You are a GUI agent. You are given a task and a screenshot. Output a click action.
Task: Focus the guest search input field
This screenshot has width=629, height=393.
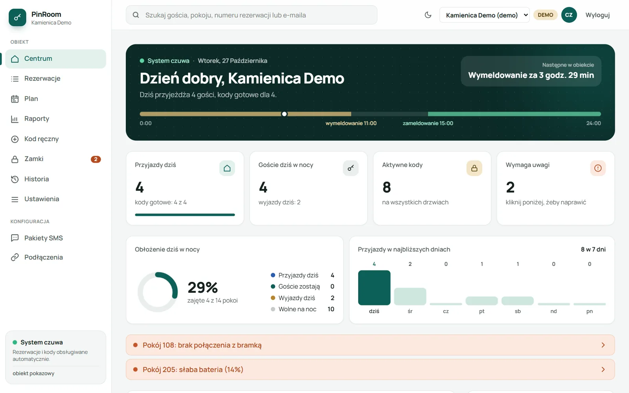point(252,15)
